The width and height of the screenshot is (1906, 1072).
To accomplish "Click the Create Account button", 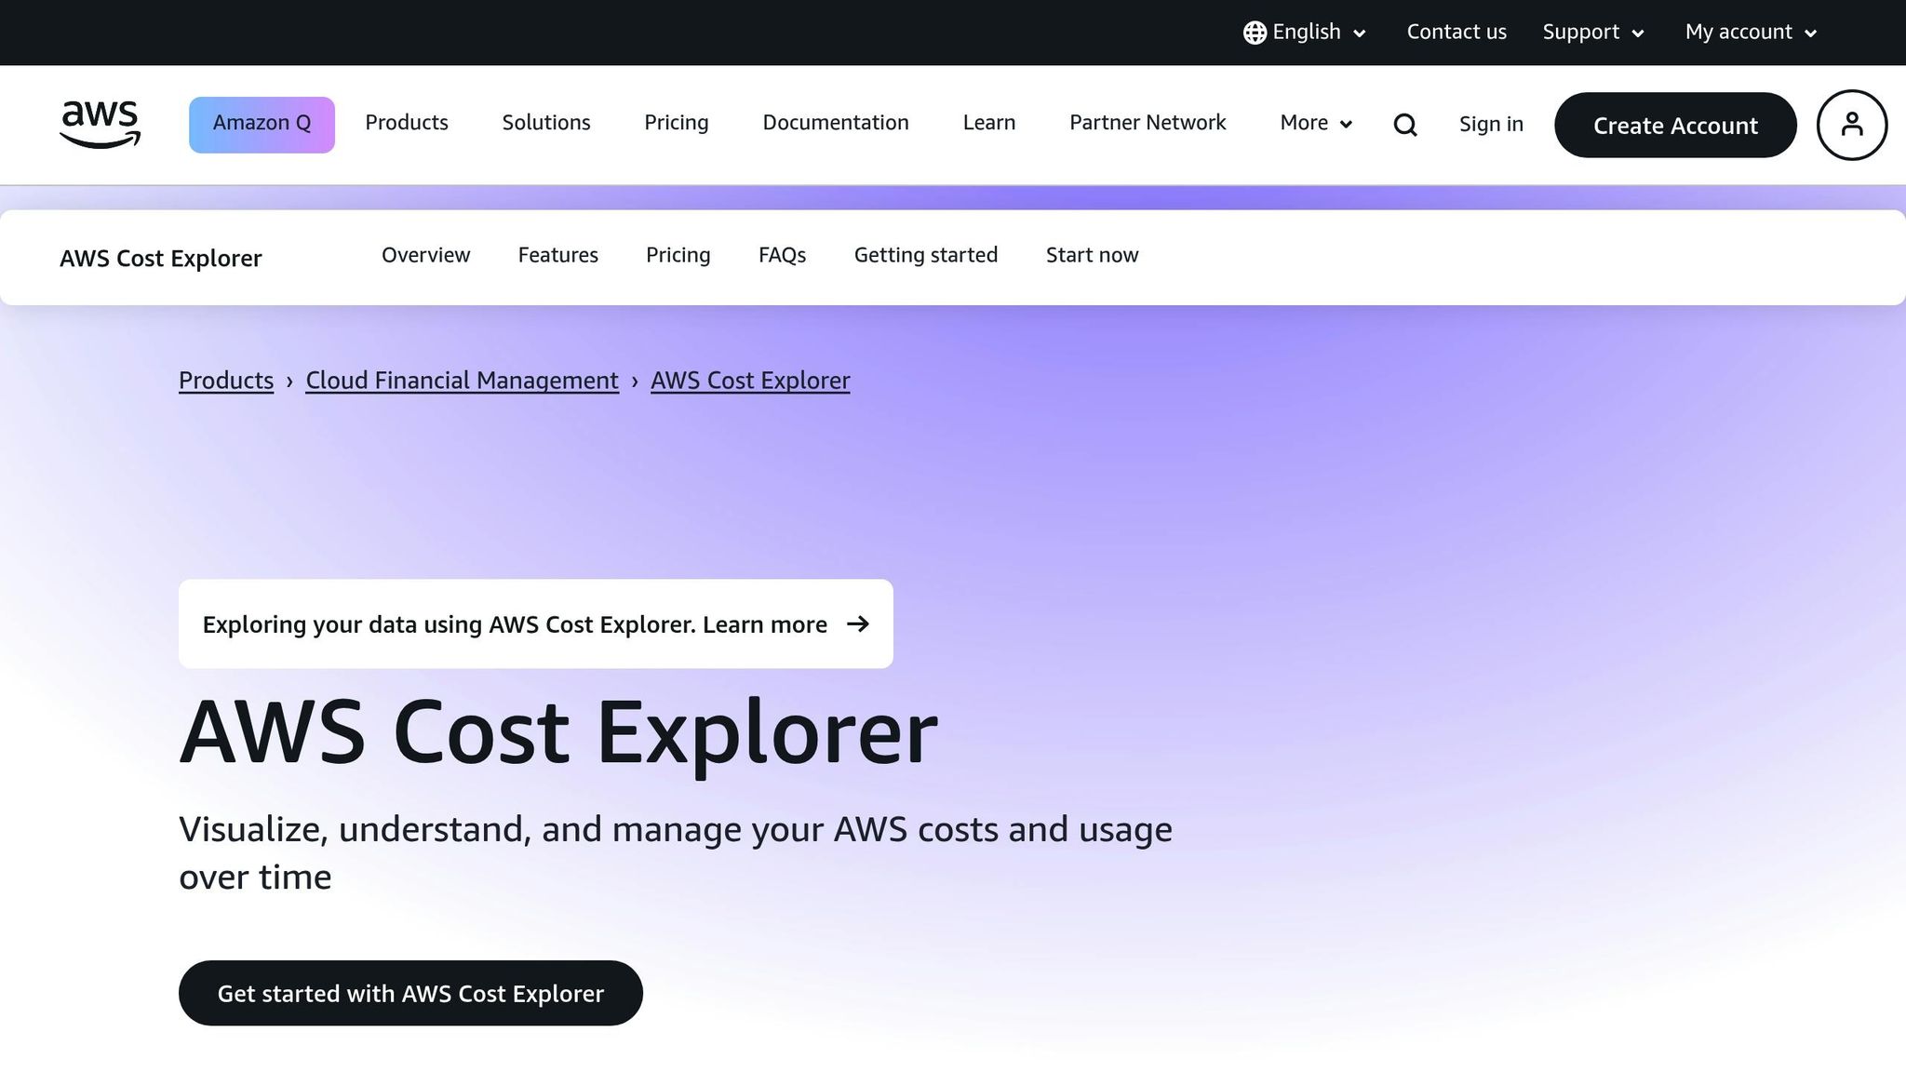I will point(1675,125).
